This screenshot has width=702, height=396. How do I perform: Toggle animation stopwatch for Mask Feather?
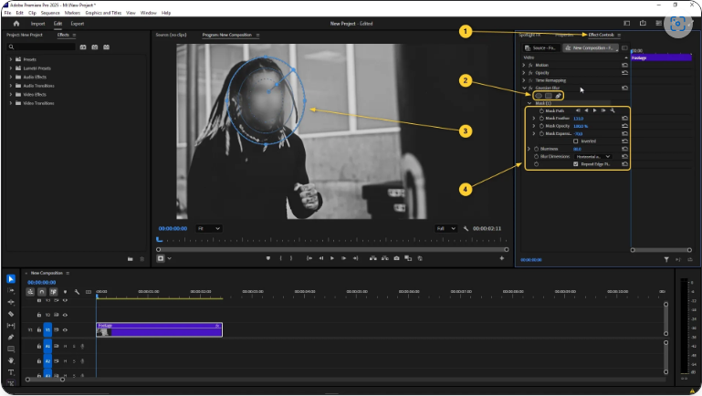[541, 118]
